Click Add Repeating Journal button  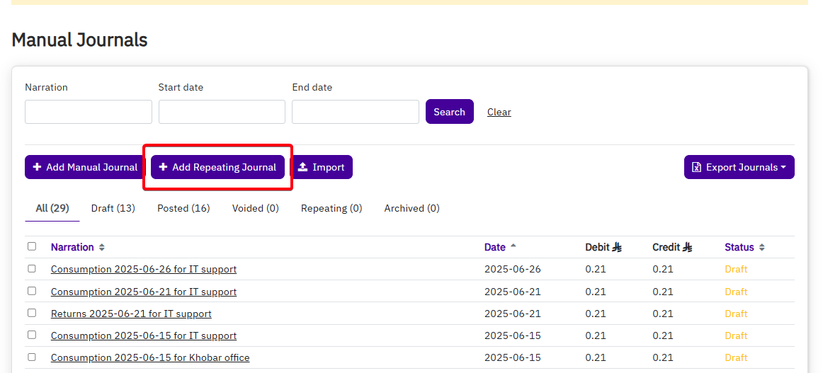point(217,168)
